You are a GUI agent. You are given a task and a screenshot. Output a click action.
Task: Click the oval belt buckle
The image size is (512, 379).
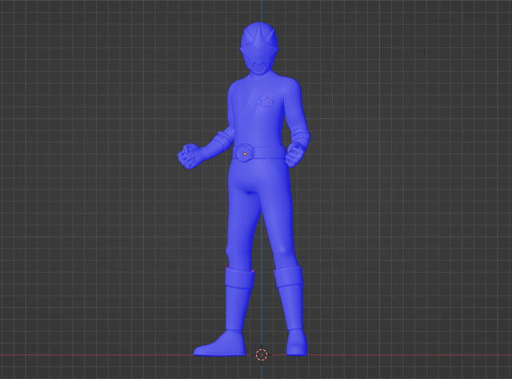(245, 154)
